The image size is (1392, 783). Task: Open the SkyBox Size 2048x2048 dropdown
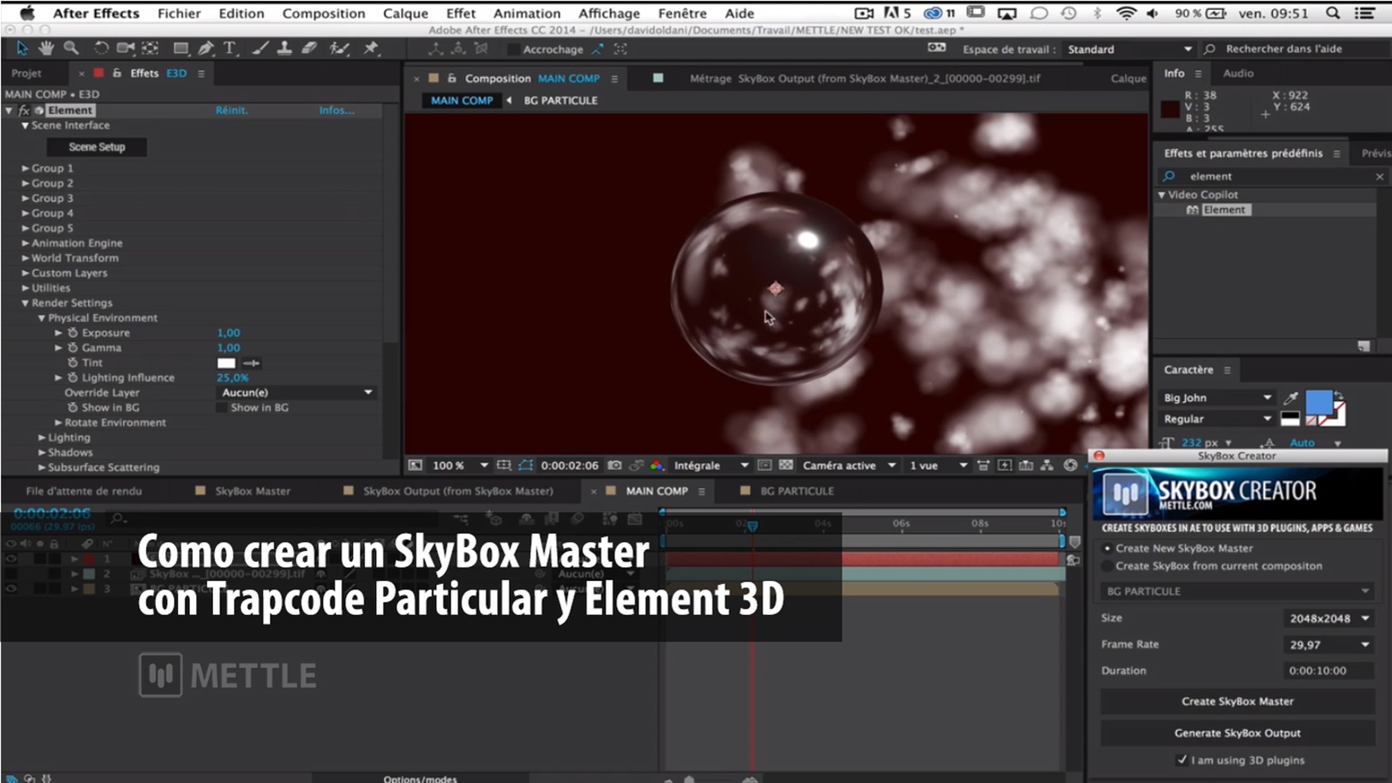[1328, 618]
